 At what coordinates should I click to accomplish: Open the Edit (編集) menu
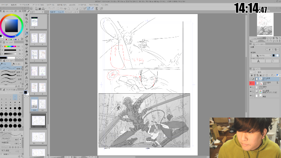[x=14, y=5]
